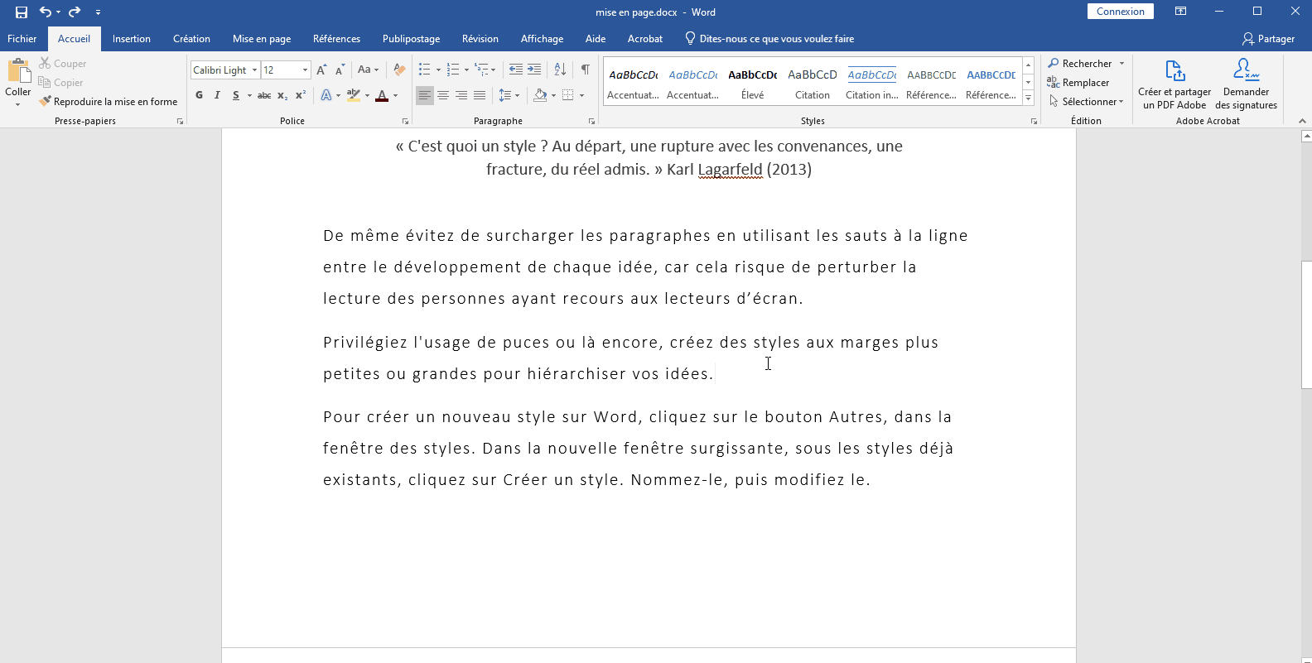Open the highlight color dropdown arrow
Image resolution: width=1312 pixels, height=663 pixels.
367,95
